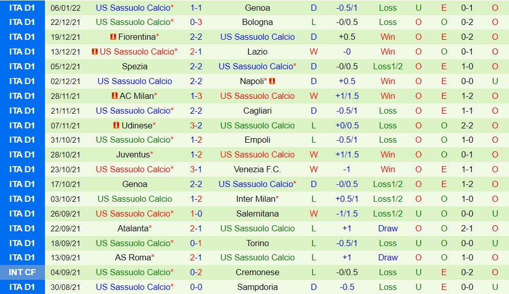509x294 pixels.
Task: Open the Cagliari team link
Action: click(x=258, y=111)
